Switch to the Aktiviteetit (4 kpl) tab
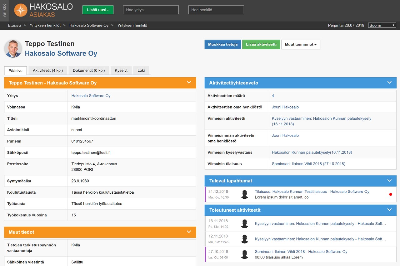This screenshot has width=400, height=266. [x=48, y=70]
